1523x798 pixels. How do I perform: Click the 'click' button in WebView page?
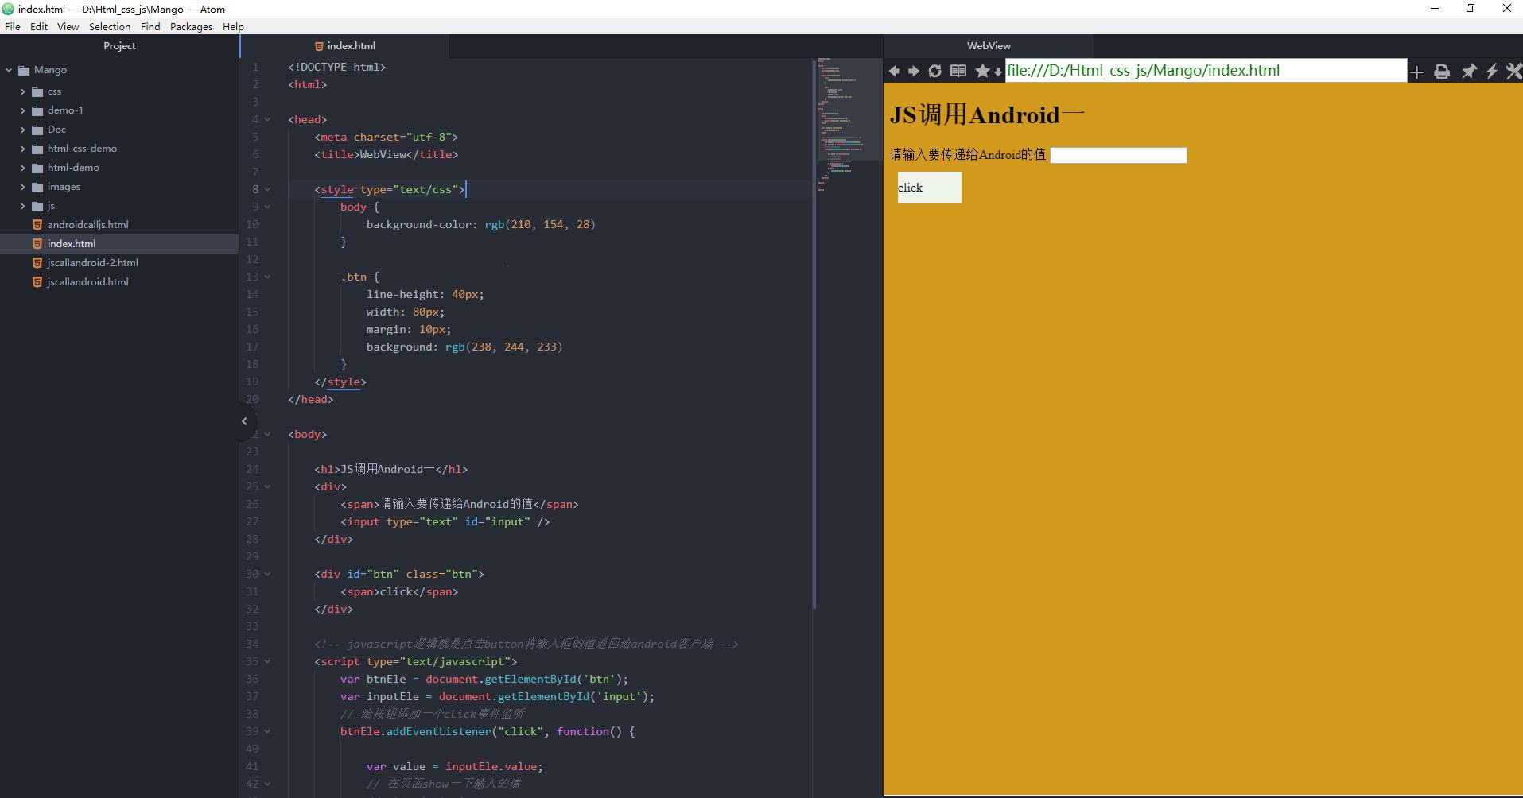[x=930, y=188]
